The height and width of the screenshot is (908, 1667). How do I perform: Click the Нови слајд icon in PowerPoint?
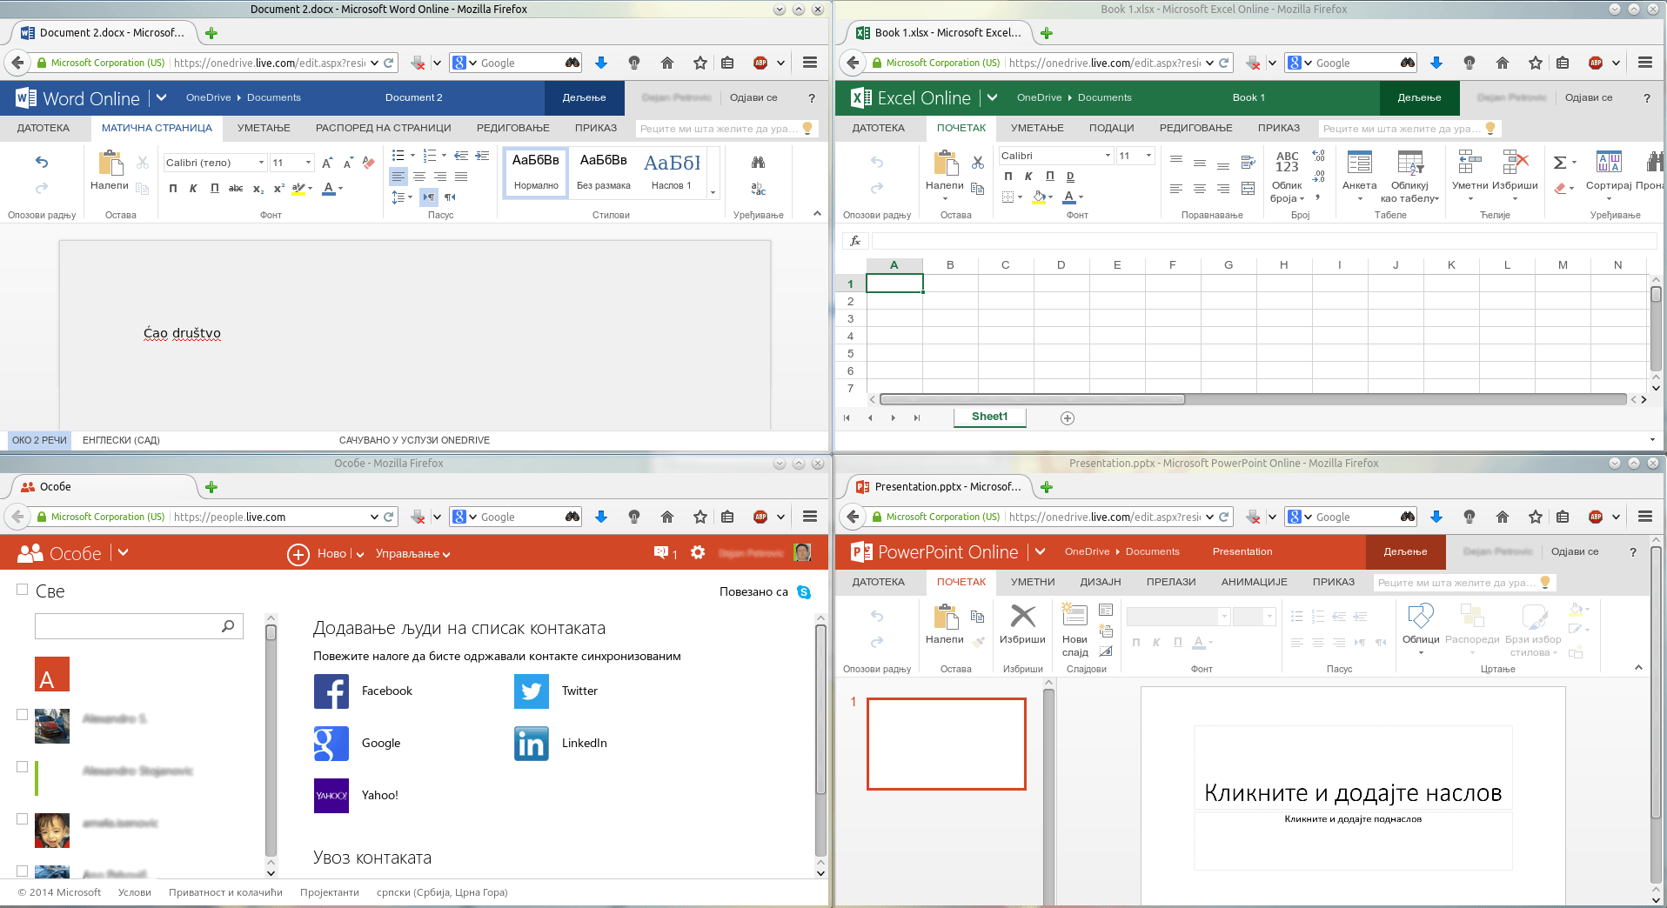(1075, 618)
